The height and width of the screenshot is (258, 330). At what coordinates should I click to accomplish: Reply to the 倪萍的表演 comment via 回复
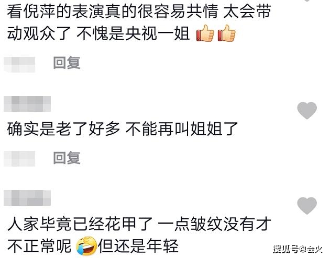(x=67, y=63)
